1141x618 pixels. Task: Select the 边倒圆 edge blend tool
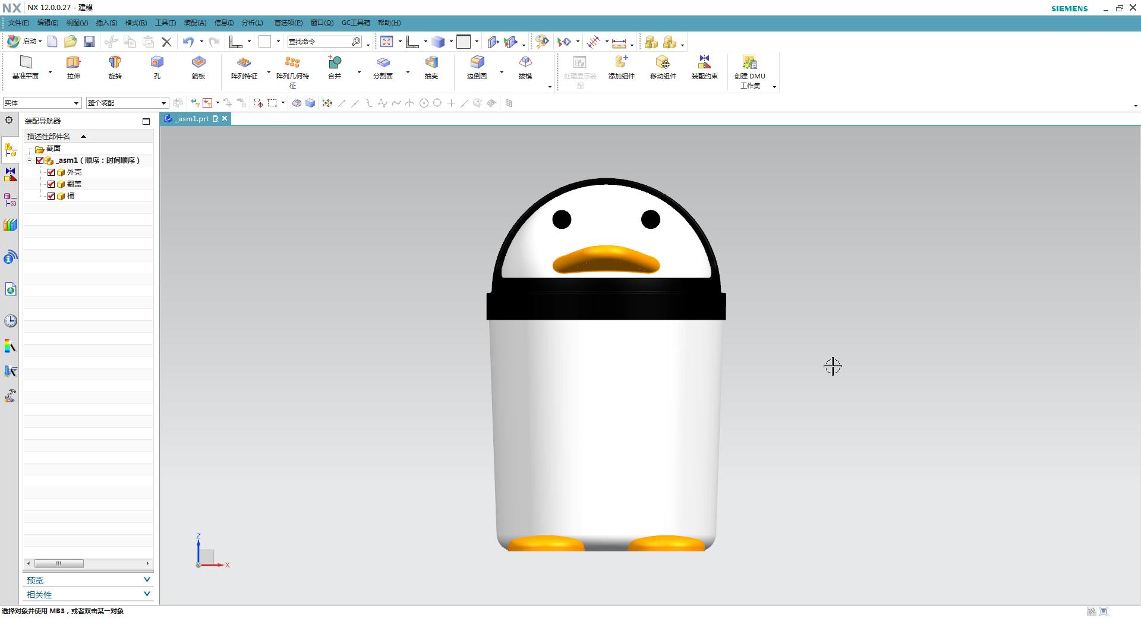pos(477,68)
